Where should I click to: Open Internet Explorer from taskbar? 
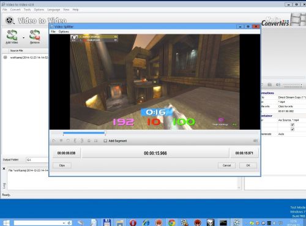pos(146,222)
